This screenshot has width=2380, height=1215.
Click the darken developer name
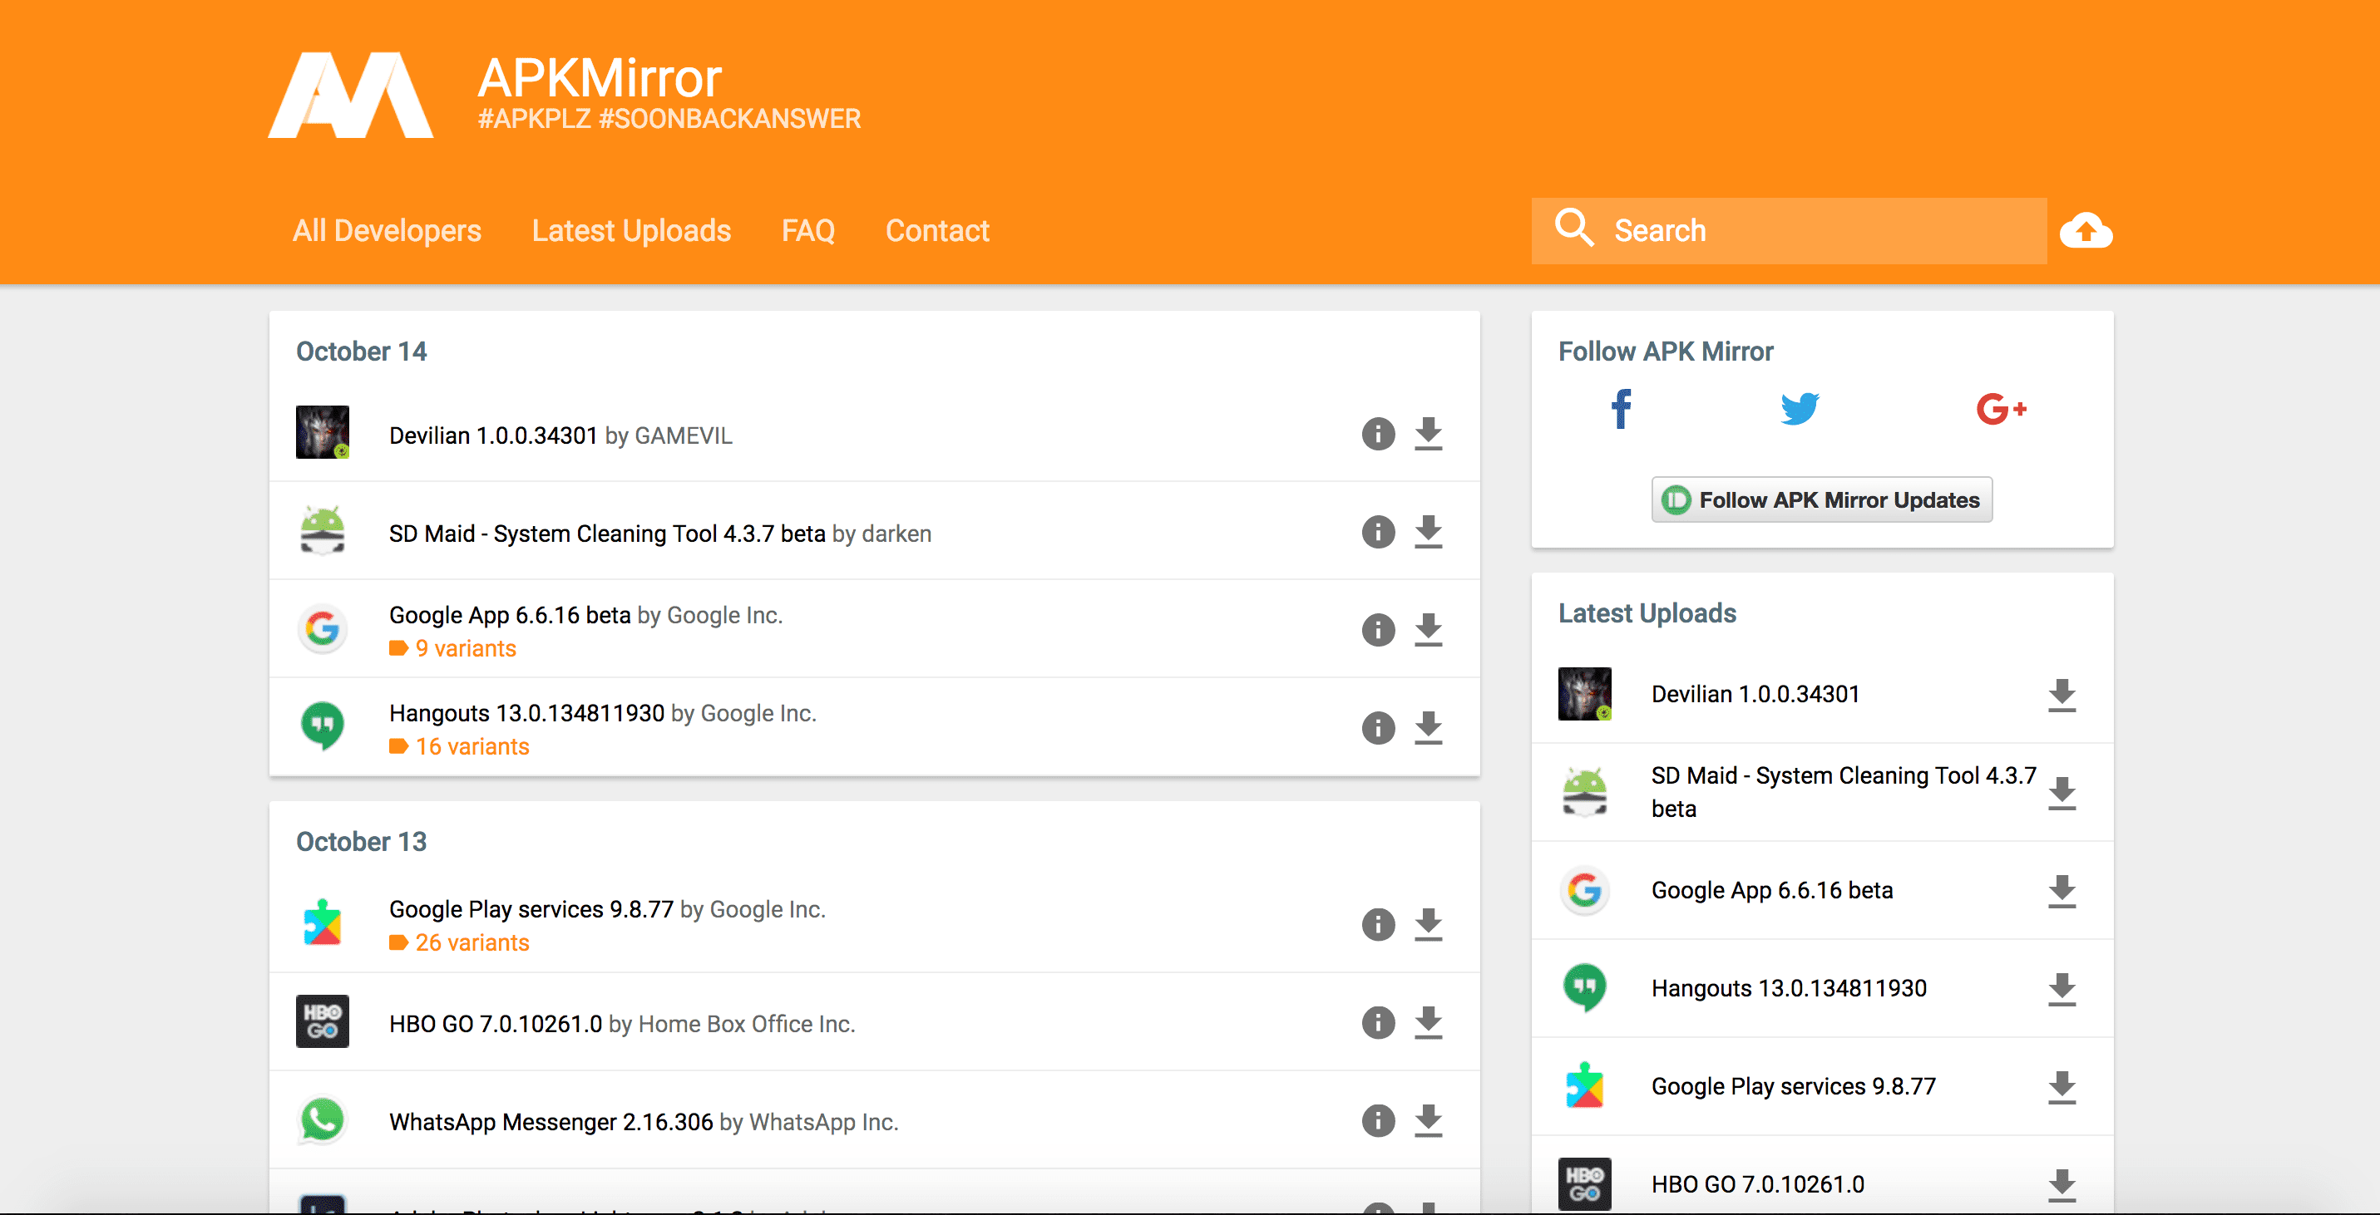[x=896, y=534]
